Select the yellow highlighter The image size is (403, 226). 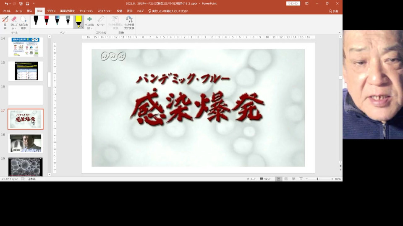[x=79, y=21]
